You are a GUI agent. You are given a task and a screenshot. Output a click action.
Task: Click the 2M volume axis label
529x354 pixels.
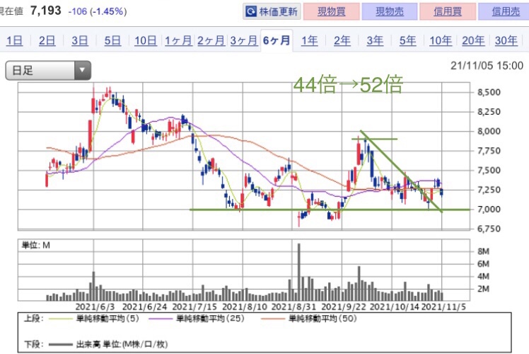(484, 289)
